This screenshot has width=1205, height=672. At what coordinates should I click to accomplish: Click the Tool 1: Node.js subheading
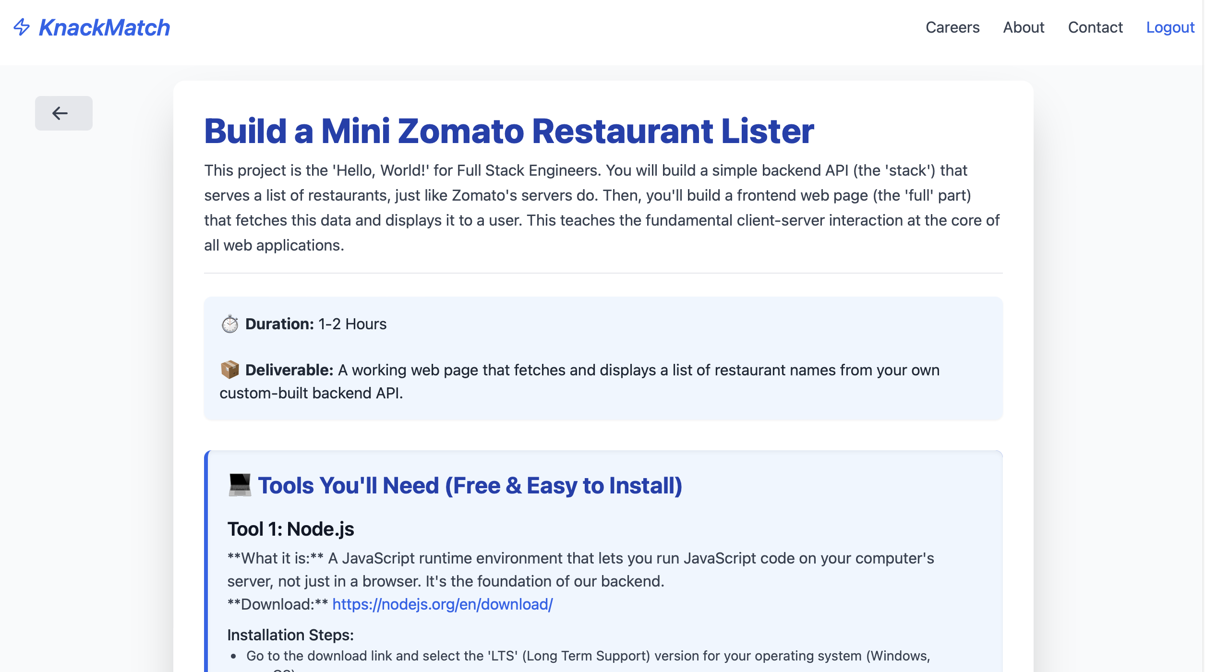[290, 529]
